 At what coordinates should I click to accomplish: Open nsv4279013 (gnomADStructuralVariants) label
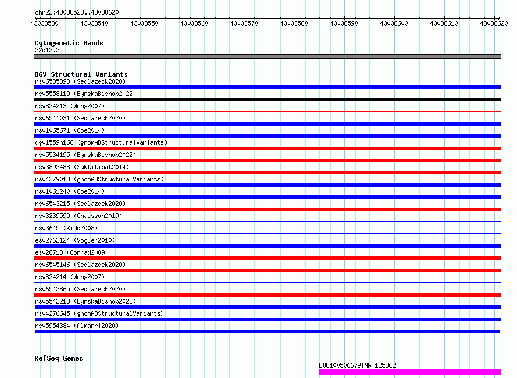[99, 179]
